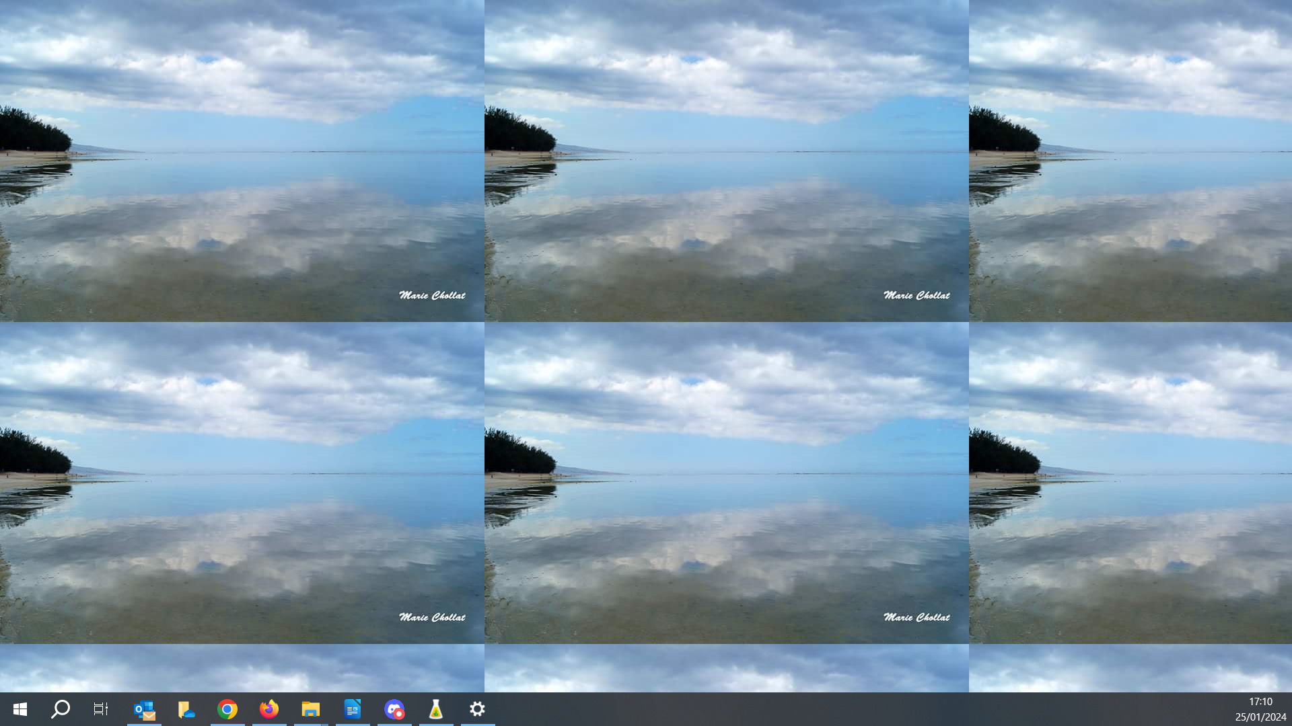Switch to Google Chrome
The height and width of the screenshot is (726, 1292).
227,709
